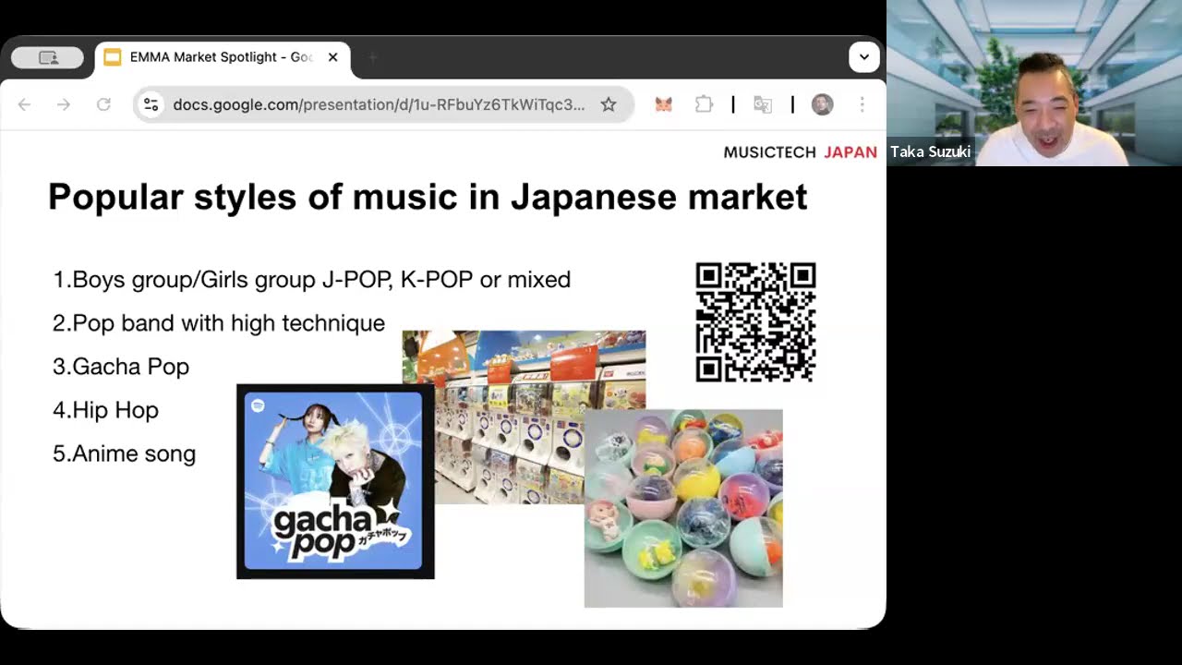This screenshot has height=665, width=1182.
Task: Open site information icon in address bar
Action: click(151, 104)
